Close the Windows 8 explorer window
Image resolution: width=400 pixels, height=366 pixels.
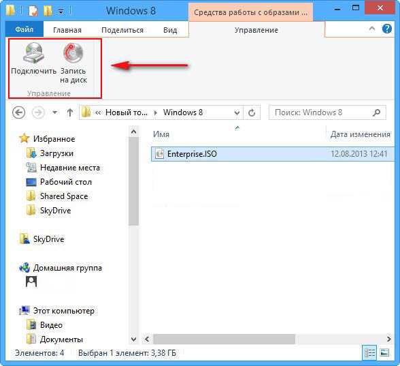[380, 8]
